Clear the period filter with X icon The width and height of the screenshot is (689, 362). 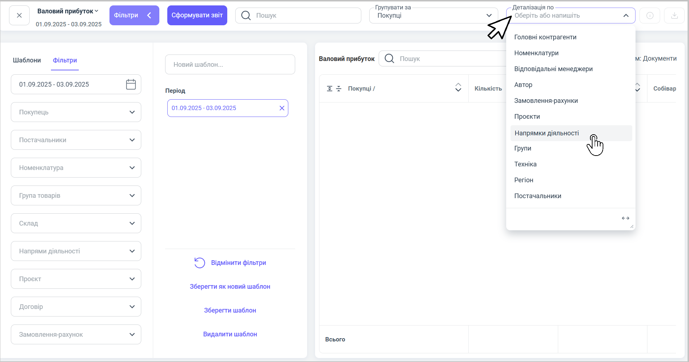282,108
